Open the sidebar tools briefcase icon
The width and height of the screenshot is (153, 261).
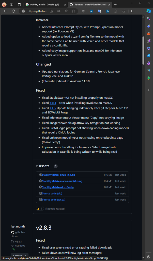click(x=149, y=33)
